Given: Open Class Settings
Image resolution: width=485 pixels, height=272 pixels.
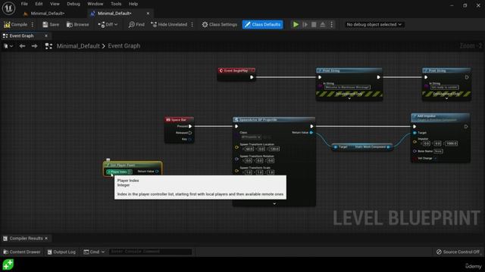Looking at the screenshot, I should pos(219,24).
